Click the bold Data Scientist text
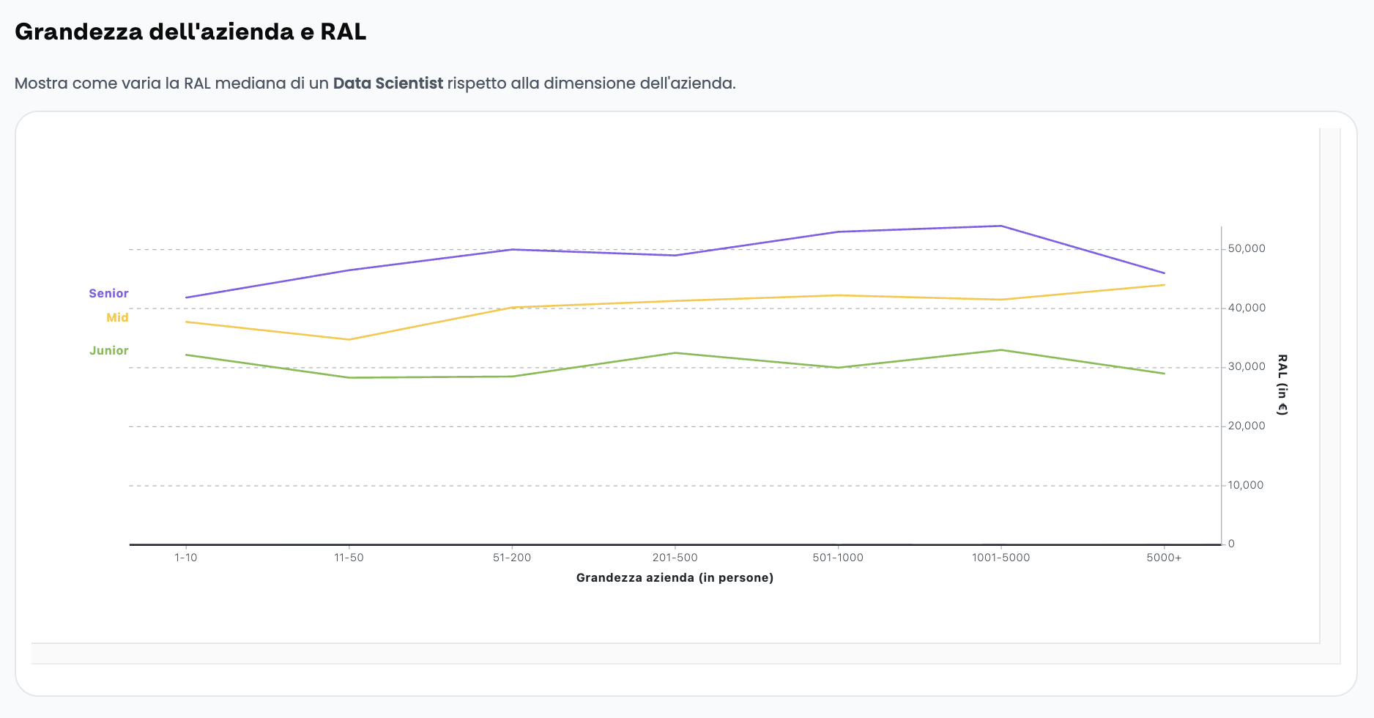Viewport: 1374px width, 718px height. [x=387, y=84]
